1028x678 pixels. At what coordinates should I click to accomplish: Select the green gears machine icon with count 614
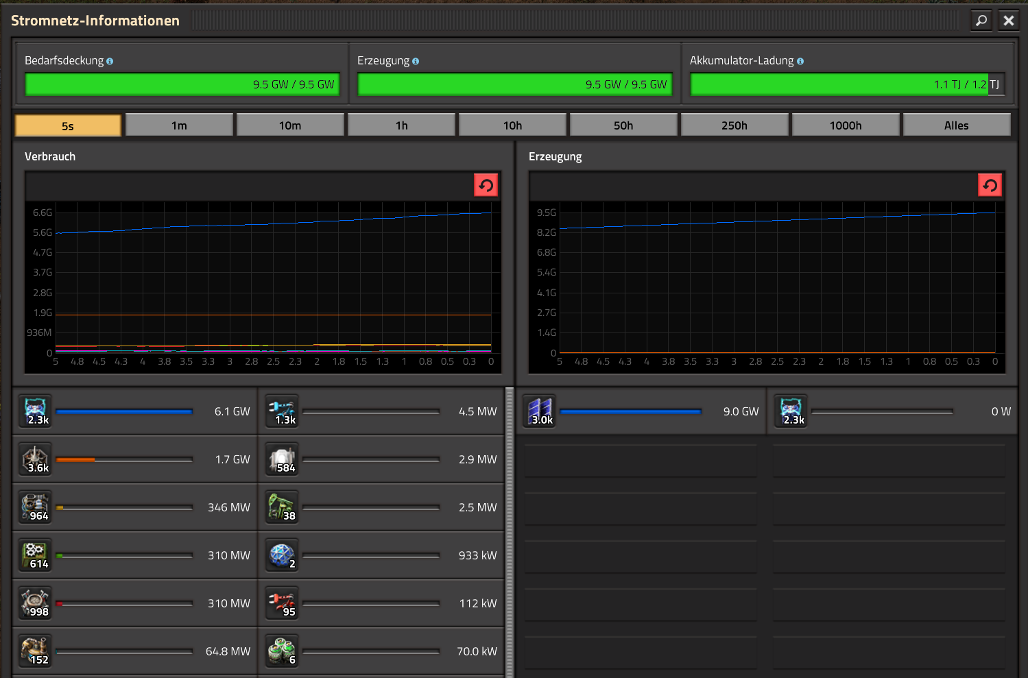pos(36,555)
